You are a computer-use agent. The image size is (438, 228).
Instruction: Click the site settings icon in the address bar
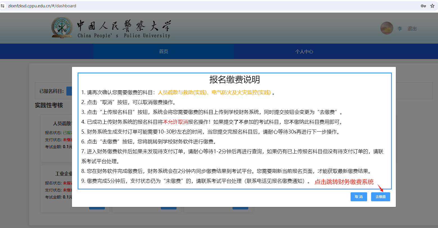(x=3, y=5)
